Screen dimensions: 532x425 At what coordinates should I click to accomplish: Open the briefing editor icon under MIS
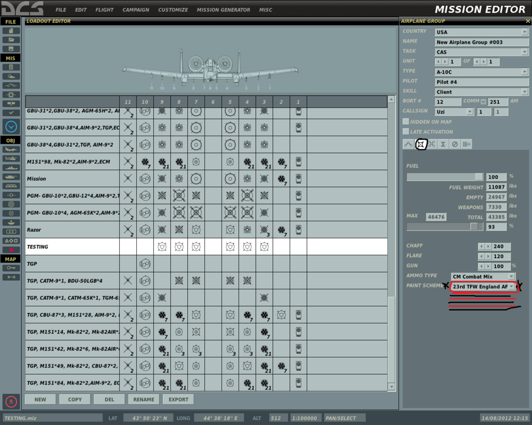tap(11, 67)
